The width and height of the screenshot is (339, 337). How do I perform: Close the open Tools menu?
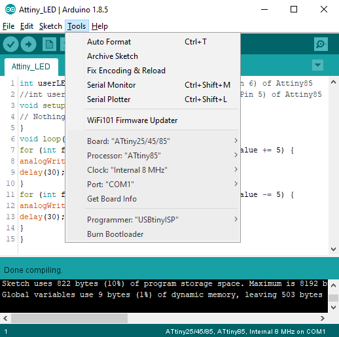[77, 26]
